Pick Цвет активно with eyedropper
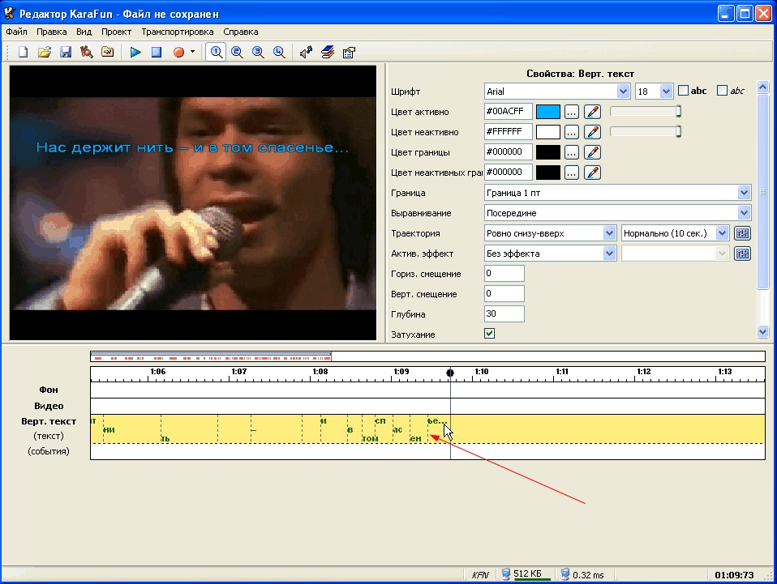The width and height of the screenshot is (777, 584). [x=593, y=112]
